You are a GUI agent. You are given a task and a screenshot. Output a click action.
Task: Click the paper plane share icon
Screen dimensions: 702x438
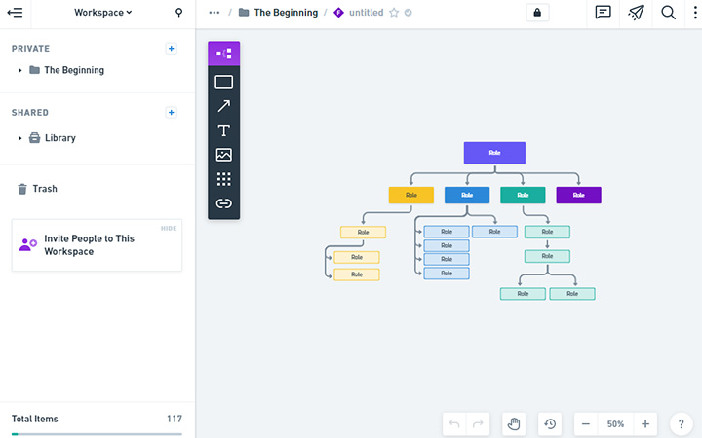click(x=636, y=13)
